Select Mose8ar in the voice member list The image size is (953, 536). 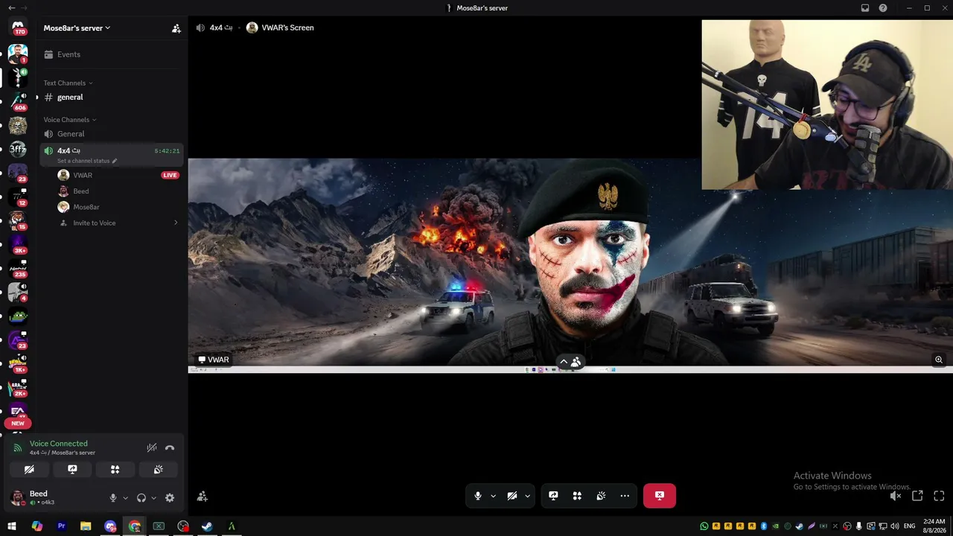pyautogui.click(x=119, y=207)
